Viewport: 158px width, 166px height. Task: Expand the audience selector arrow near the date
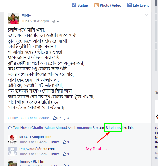[58, 22]
